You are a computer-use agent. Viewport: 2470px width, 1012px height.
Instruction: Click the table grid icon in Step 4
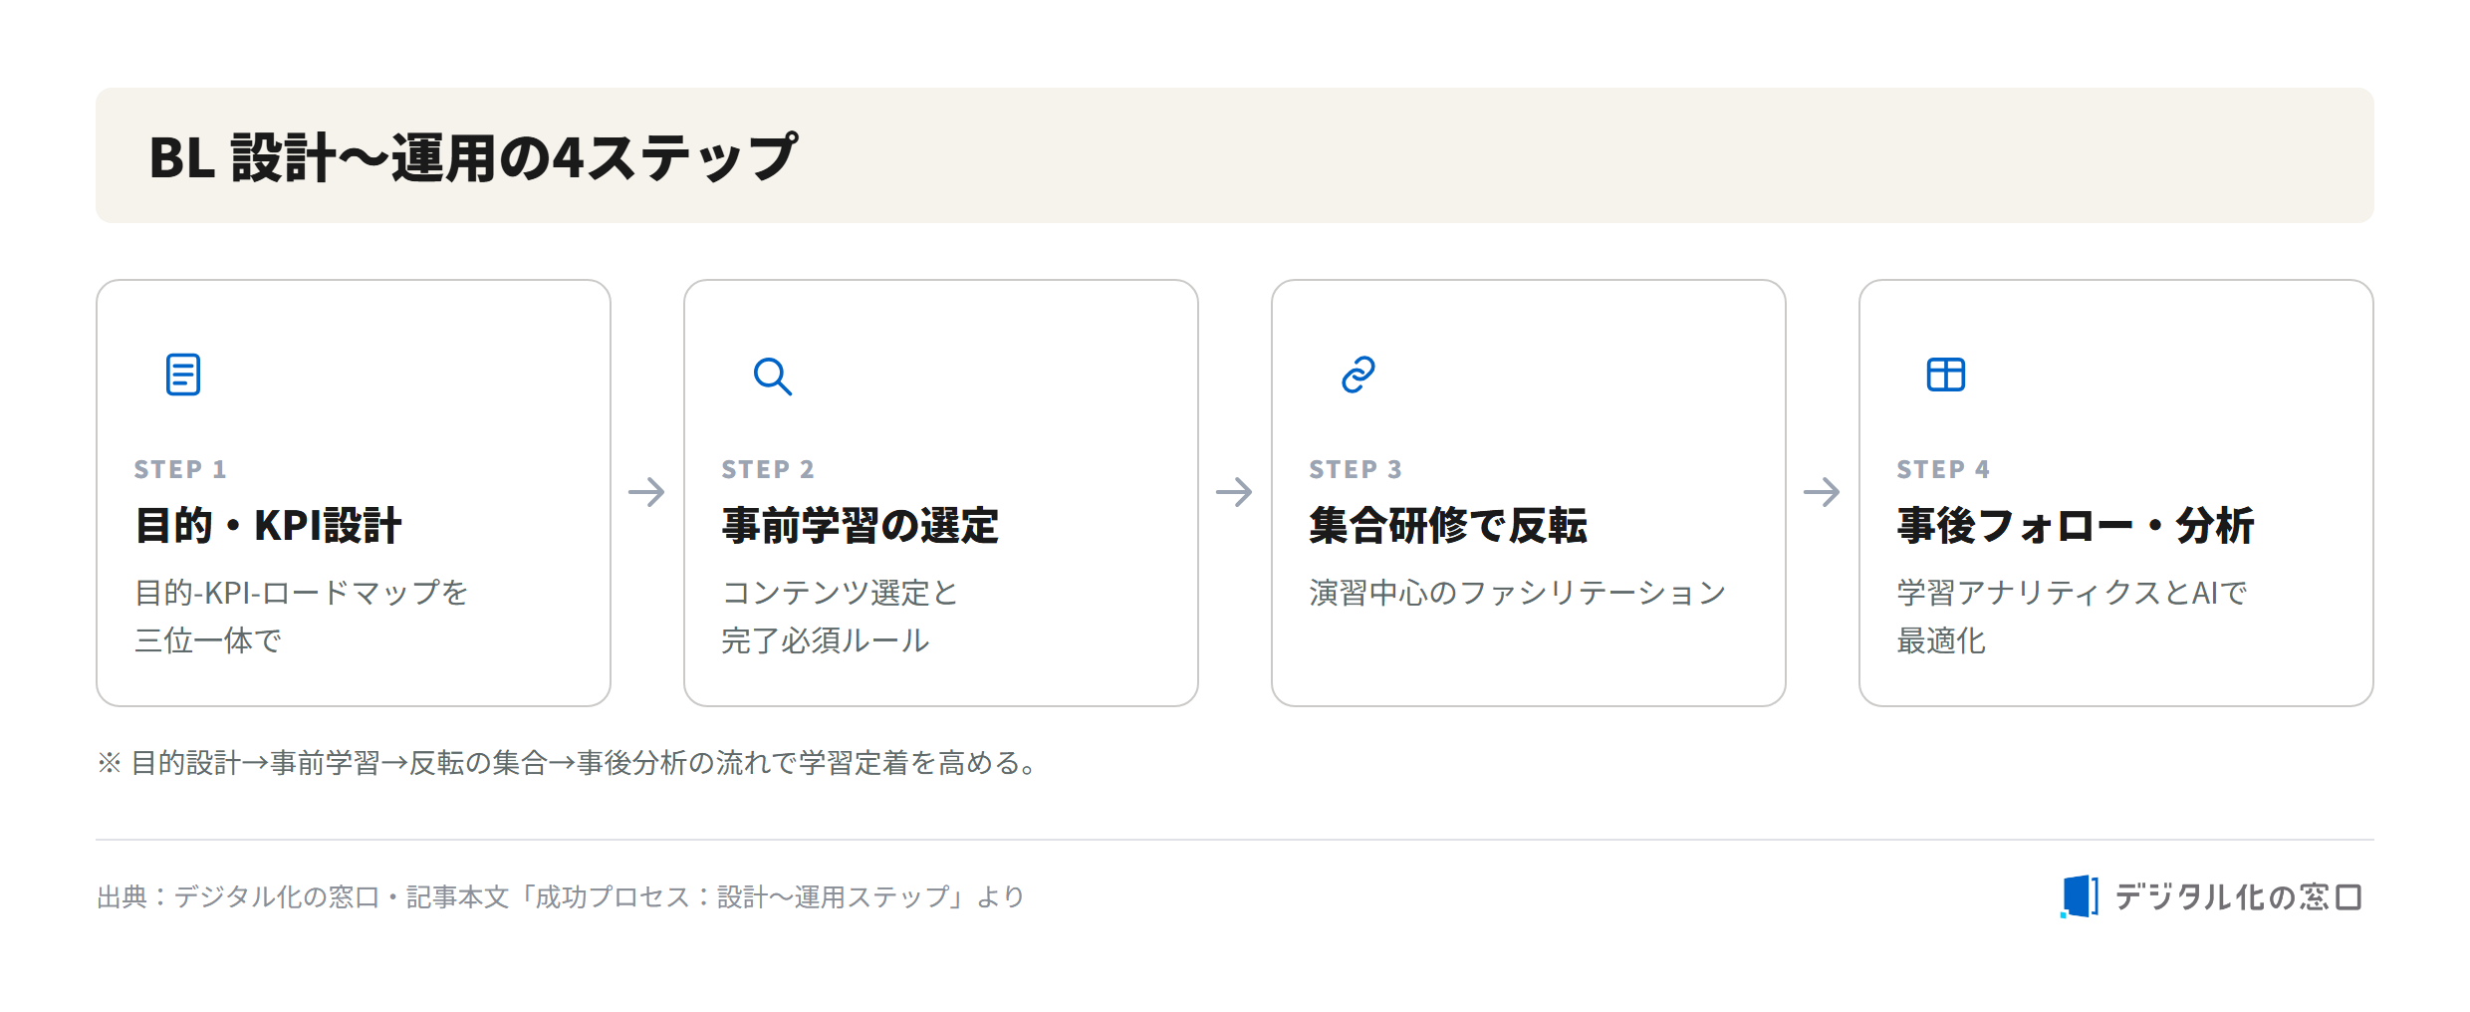[1946, 375]
